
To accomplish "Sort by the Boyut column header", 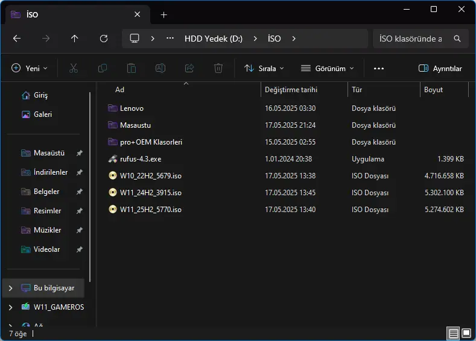I will click(433, 90).
